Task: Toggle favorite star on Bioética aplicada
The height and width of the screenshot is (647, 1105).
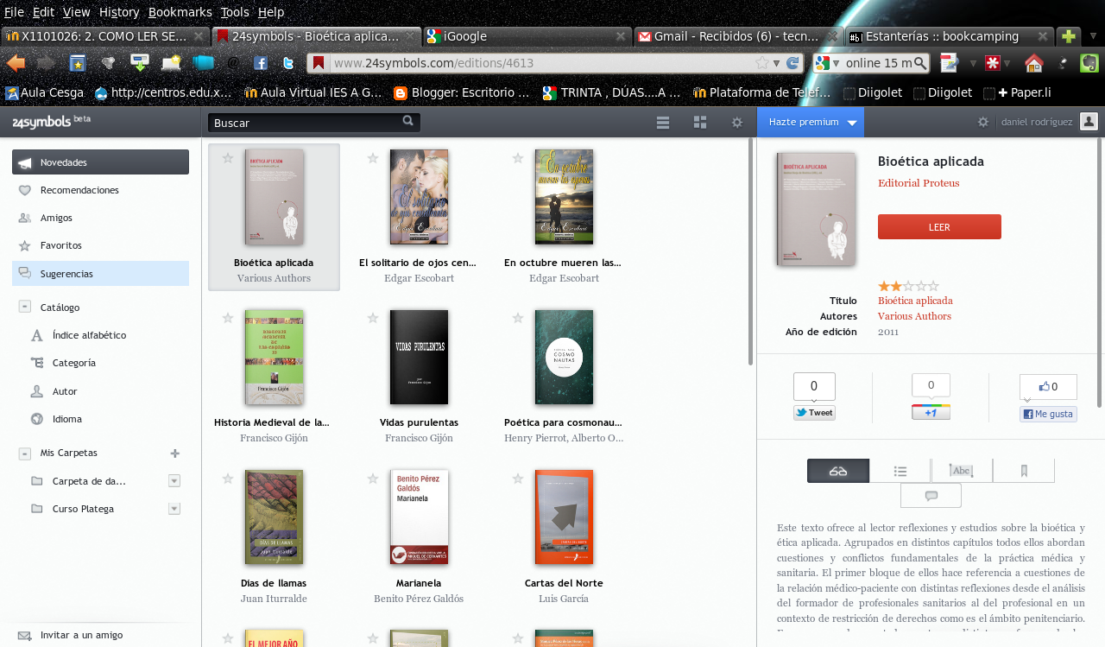Action: [x=228, y=158]
